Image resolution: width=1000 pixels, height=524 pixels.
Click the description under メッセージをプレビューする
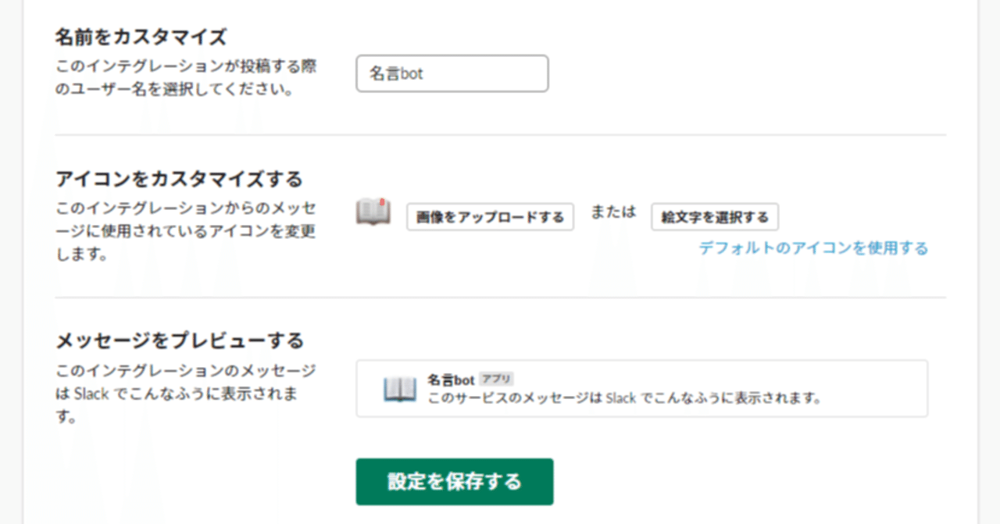[x=186, y=394]
